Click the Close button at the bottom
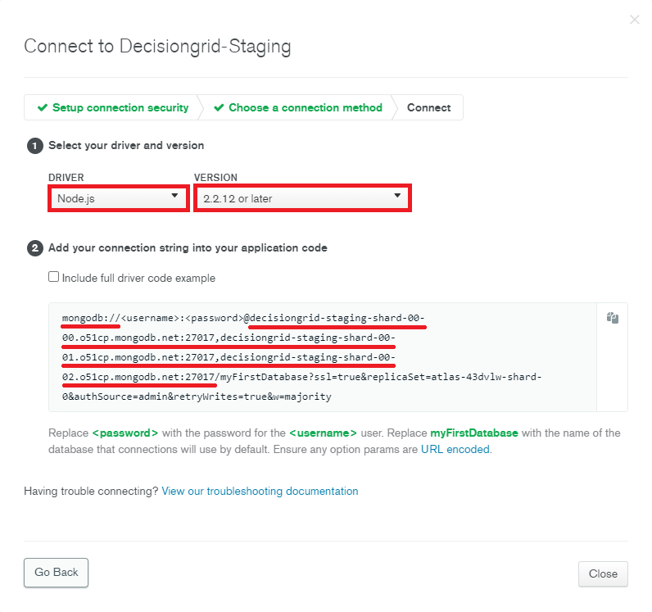Screen dimensions: 652x612 pyautogui.click(x=603, y=574)
